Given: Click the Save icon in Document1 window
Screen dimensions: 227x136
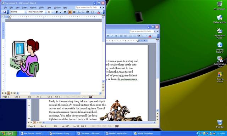Looking at the screenshot, I should point(5,12).
